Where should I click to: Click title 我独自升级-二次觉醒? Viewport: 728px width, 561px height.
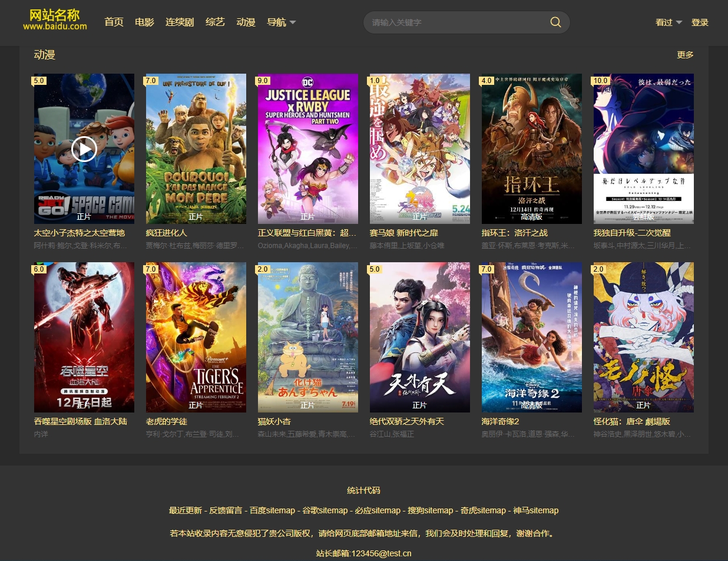pos(632,233)
